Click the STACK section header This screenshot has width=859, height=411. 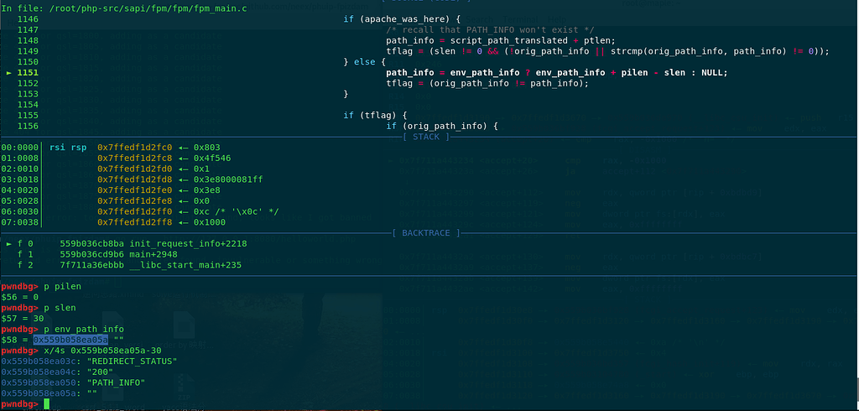425,136
